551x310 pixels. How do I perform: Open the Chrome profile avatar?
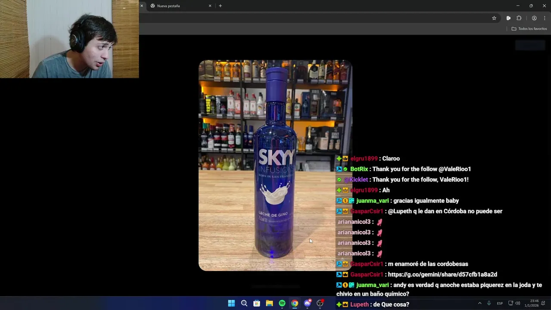click(534, 18)
